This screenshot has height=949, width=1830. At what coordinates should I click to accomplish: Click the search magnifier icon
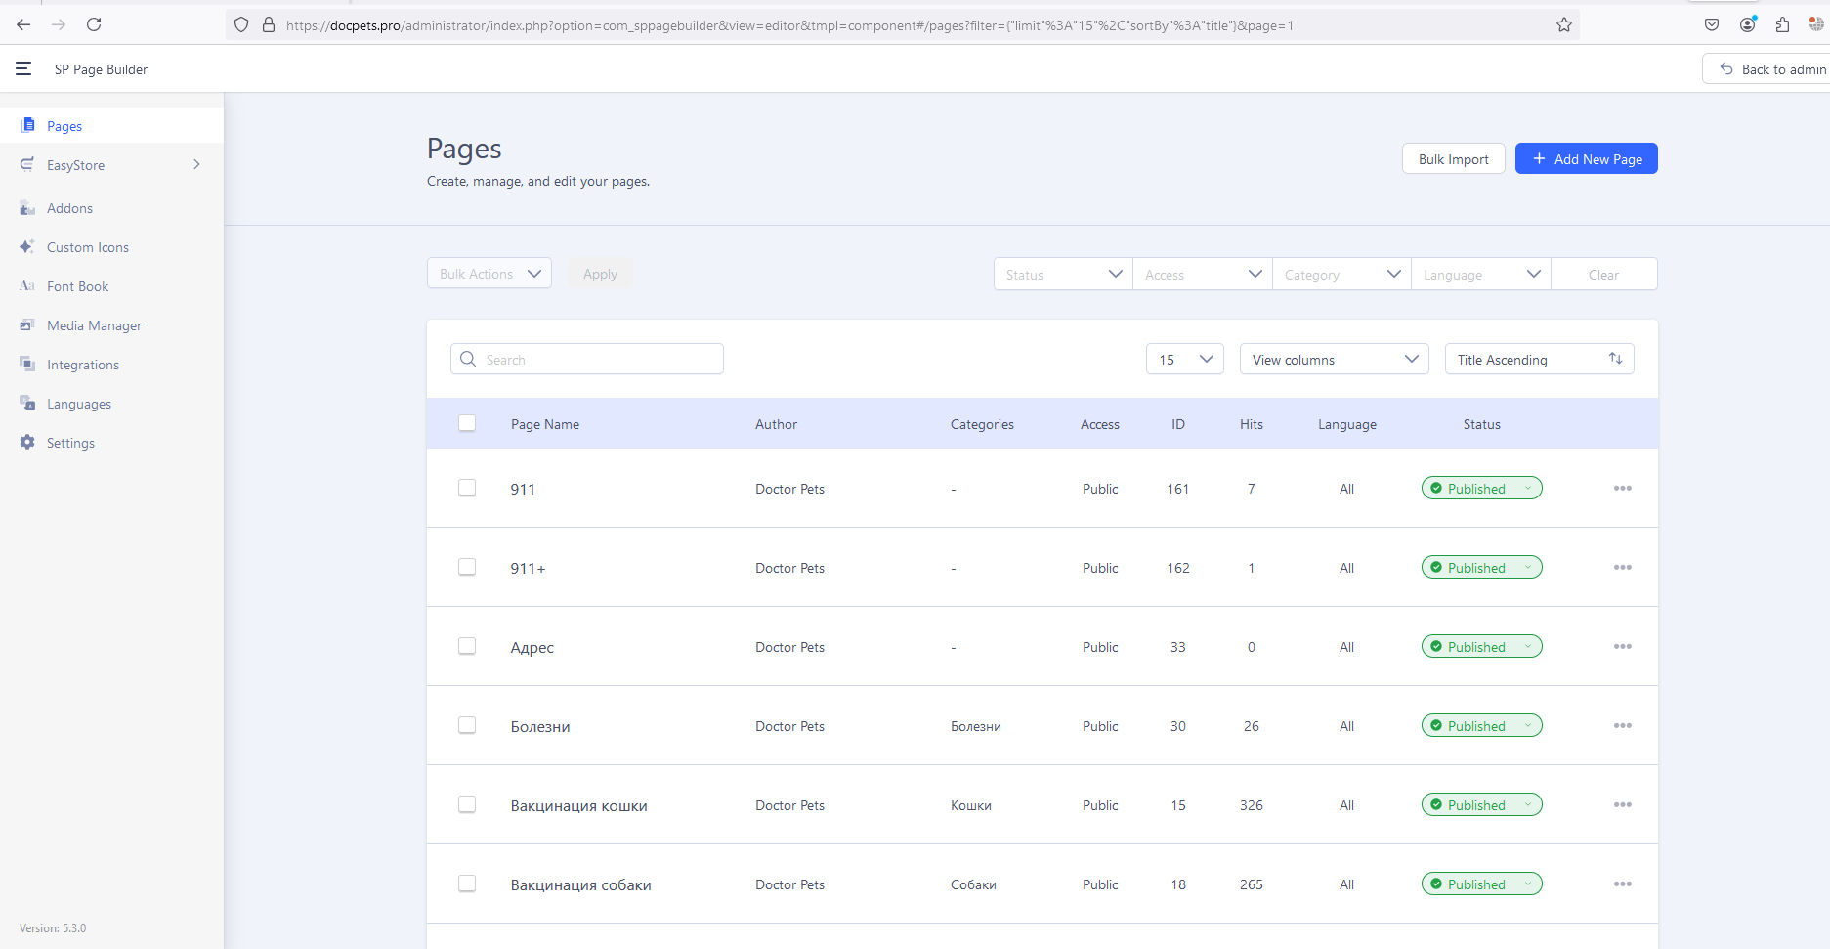pos(468,359)
